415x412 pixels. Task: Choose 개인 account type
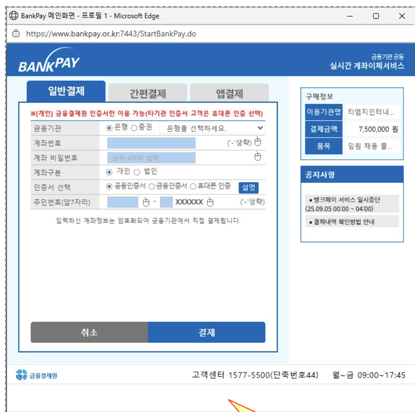tap(109, 173)
